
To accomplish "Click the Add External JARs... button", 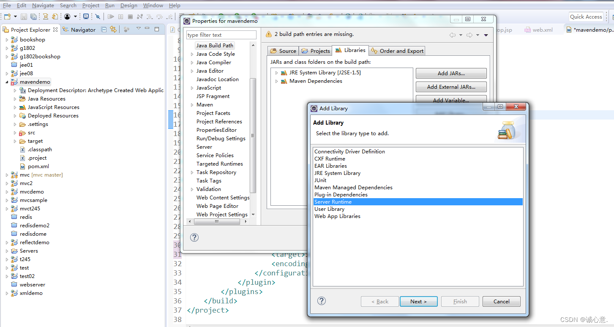I will (x=451, y=87).
